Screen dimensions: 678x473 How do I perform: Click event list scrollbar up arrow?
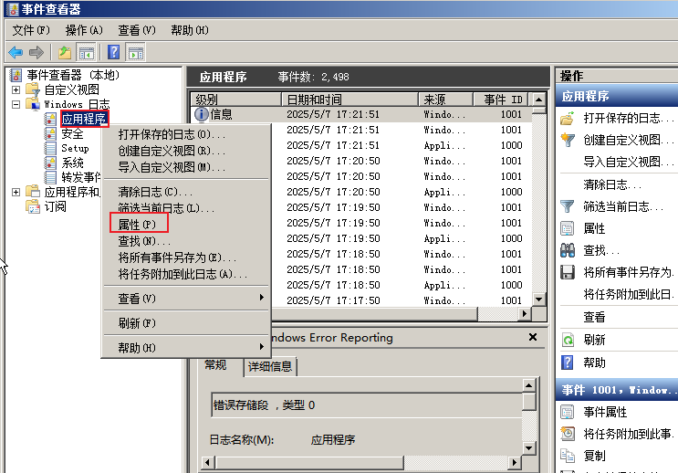coord(538,100)
